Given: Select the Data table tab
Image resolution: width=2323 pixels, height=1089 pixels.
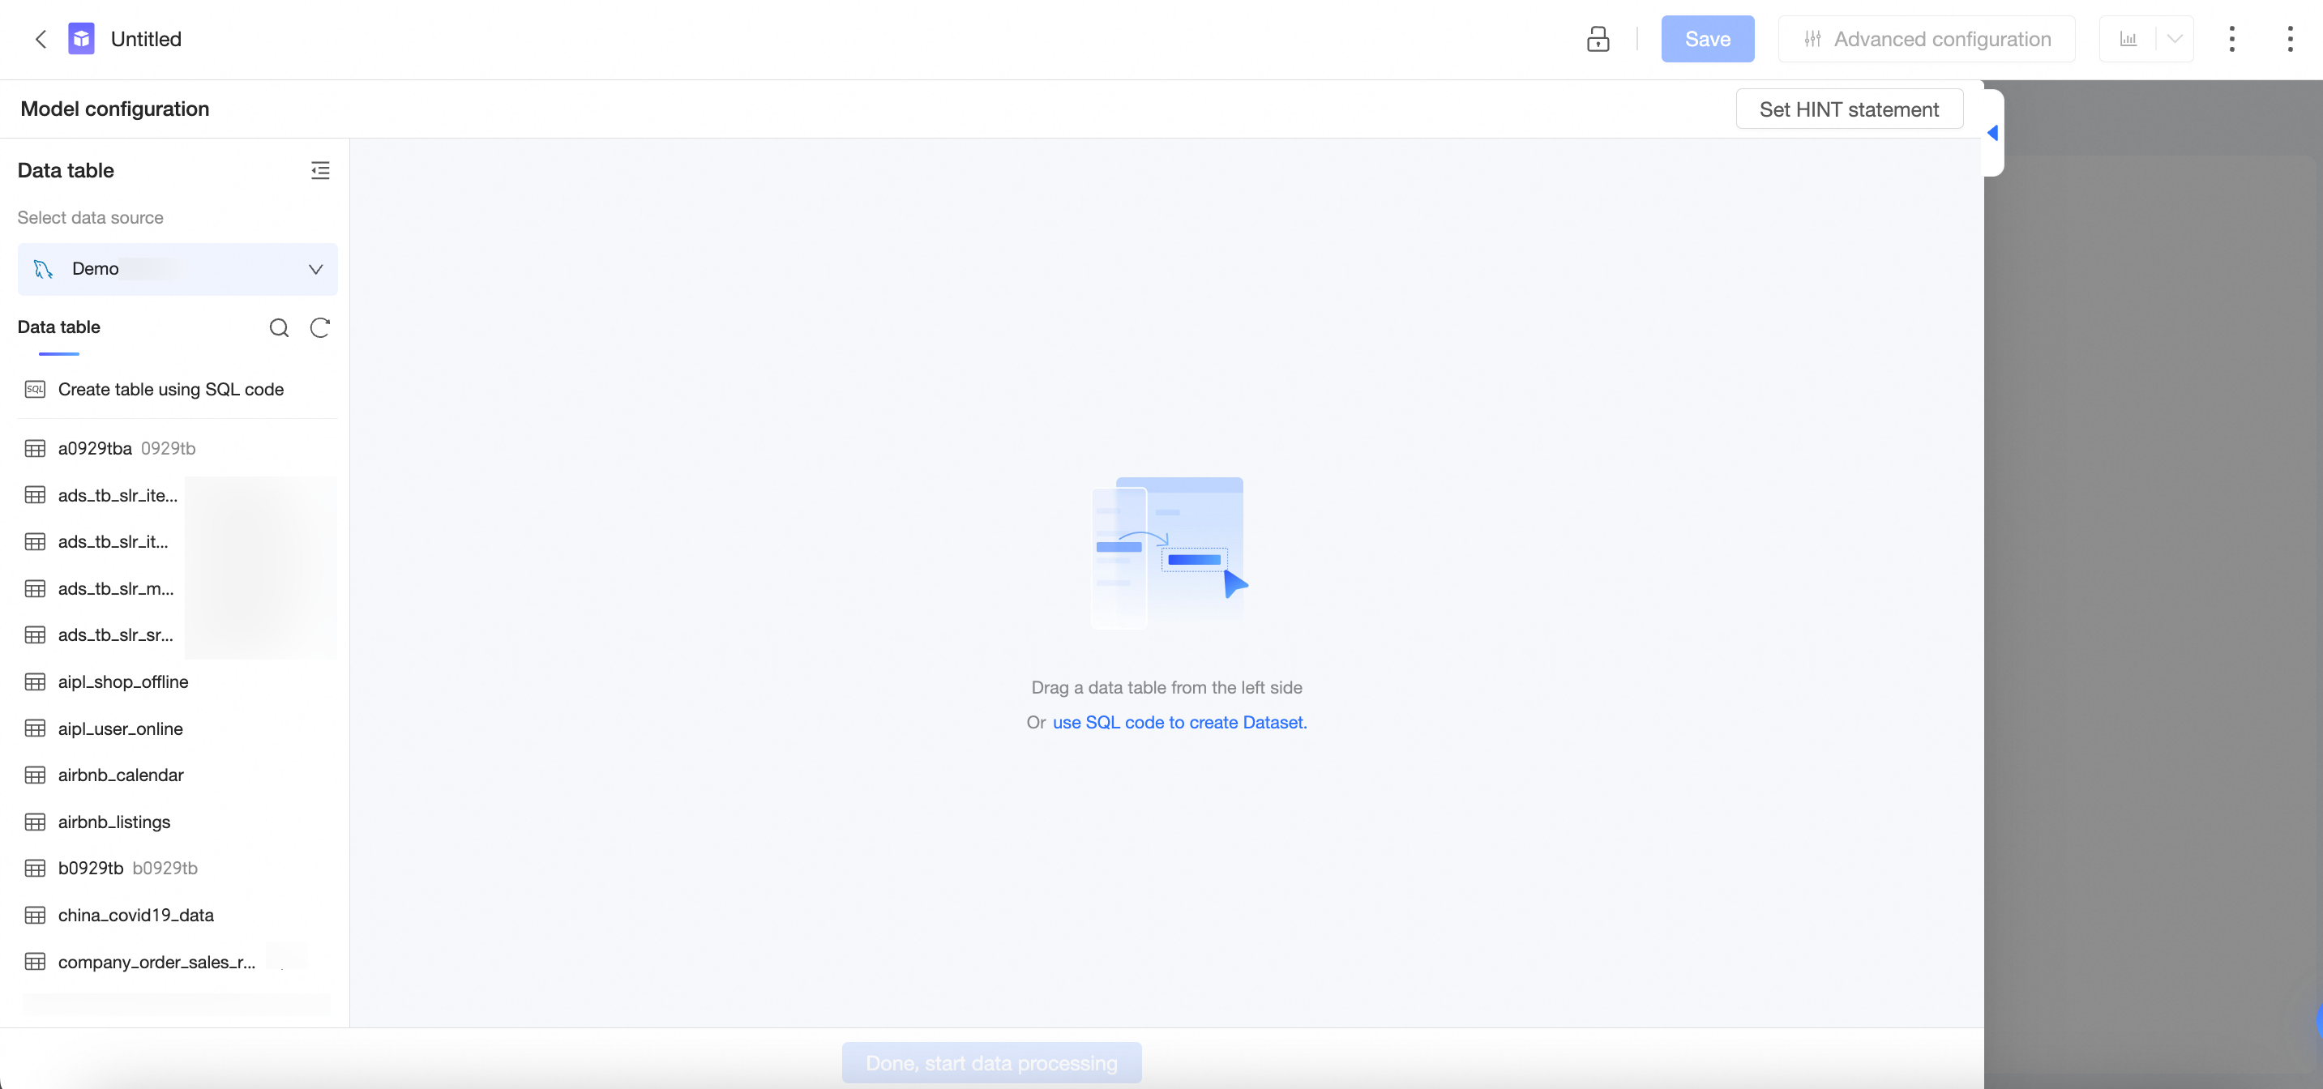Looking at the screenshot, I should pyautogui.click(x=58, y=327).
